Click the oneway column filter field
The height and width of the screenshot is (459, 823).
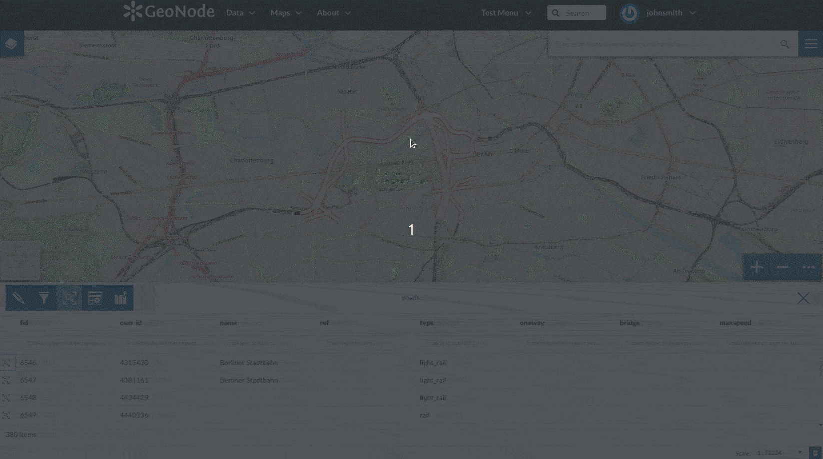click(565, 343)
